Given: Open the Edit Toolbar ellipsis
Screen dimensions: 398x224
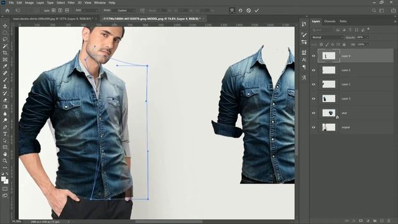Looking at the screenshot, I should tap(5, 167).
